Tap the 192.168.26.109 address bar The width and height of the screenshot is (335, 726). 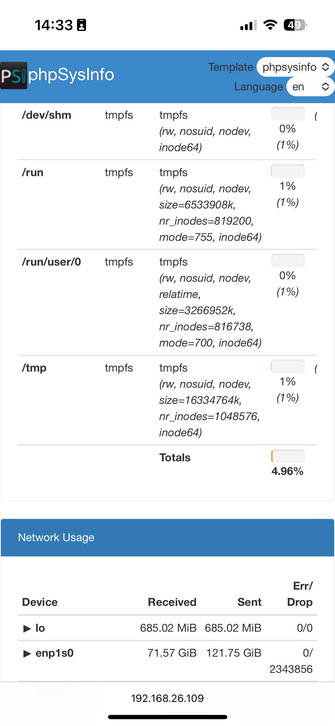point(167,698)
